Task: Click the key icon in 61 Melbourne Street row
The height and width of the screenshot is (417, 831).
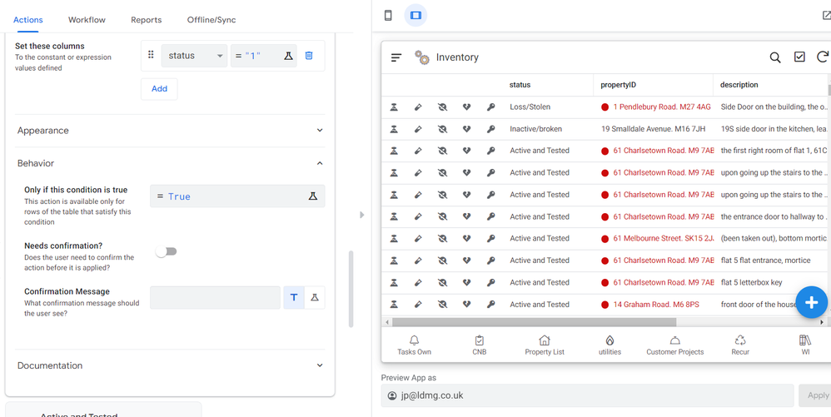Action: pyautogui.click(x=490, y=238)
